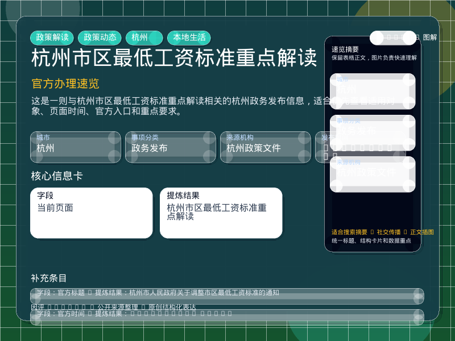The height and width of the screenshot is (341, 455).
Task: Click the 来源机构 杭州政策文件 chip
Action: point(266,147)
